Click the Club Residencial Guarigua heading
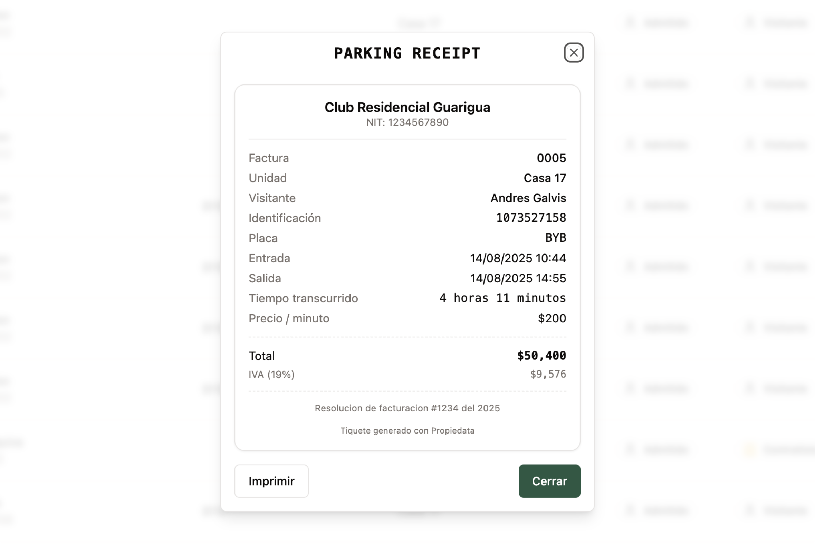The image size is (815, 547). (407, 108)
